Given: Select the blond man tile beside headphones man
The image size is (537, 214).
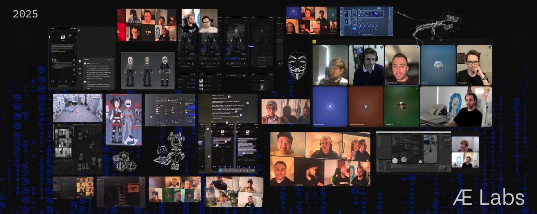Looking at the screenshot, I should tap(330, 65).
